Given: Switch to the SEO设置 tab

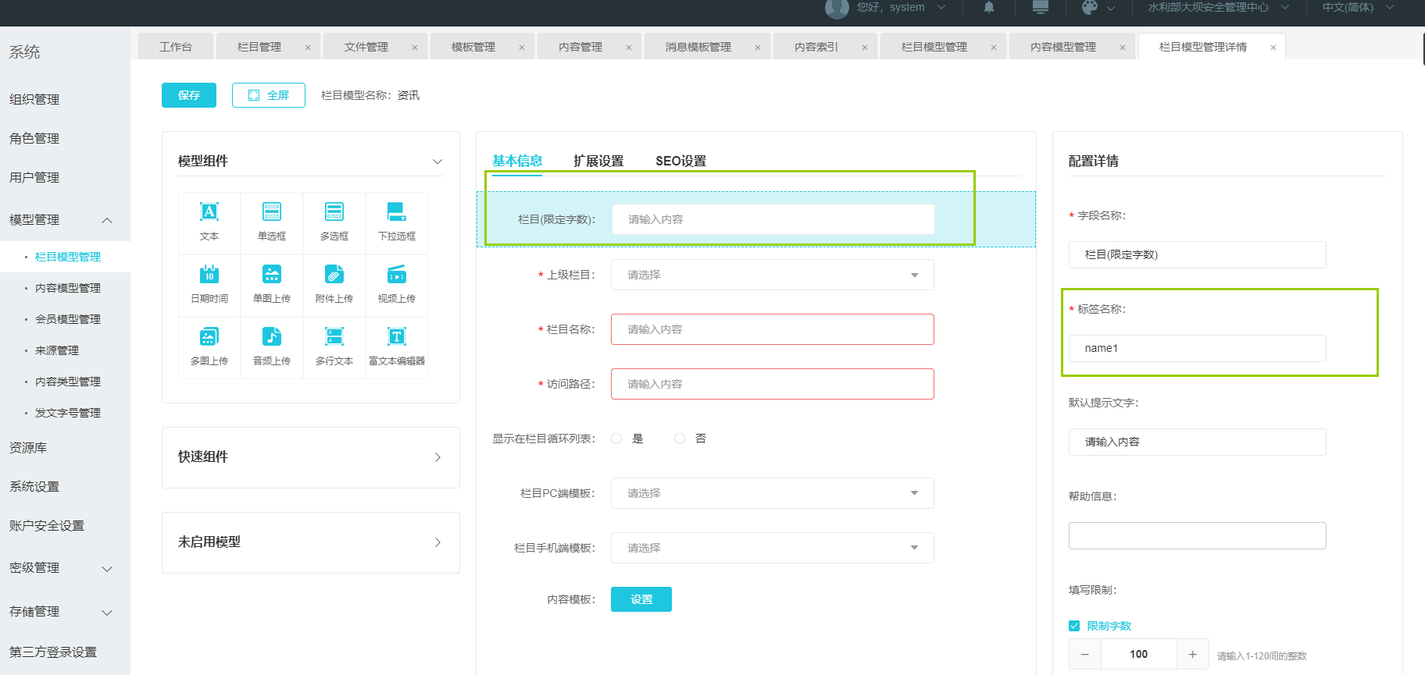Looking at the screenshot, I should (x=680, y=161).
